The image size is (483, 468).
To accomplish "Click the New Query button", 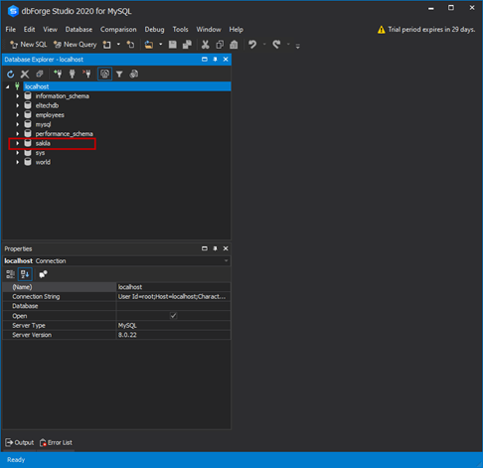I will click(76, 45).
